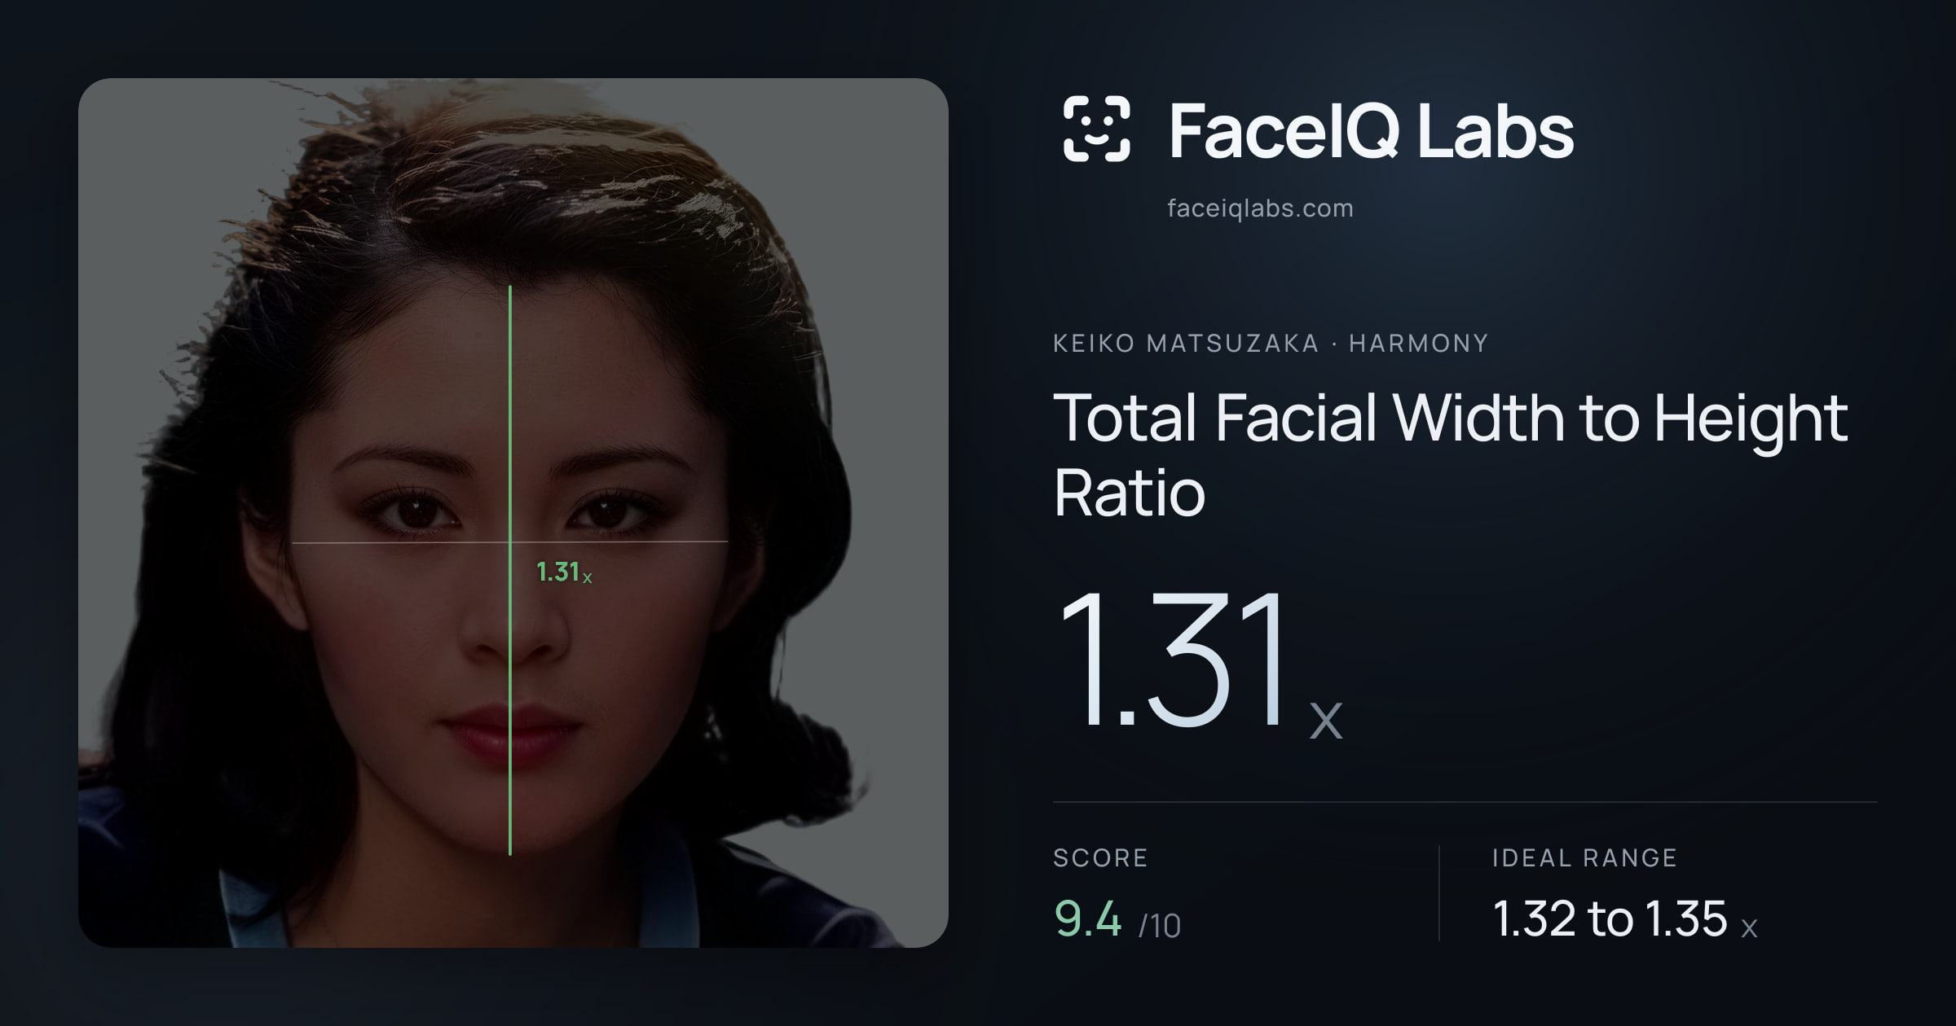Click the green 1.31x label on the photo
Viewport: 1956px width, 1026px height.
pyautogui.click(x=564, y=572)
